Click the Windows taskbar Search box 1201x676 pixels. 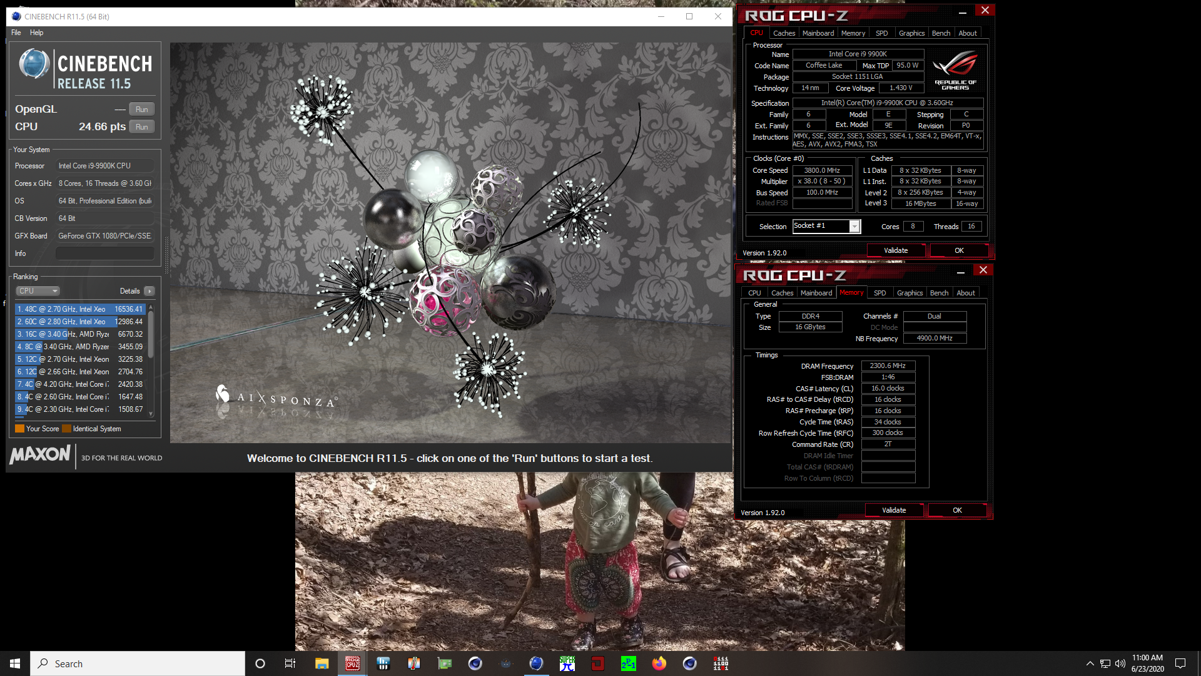click(x=138, y=663)
